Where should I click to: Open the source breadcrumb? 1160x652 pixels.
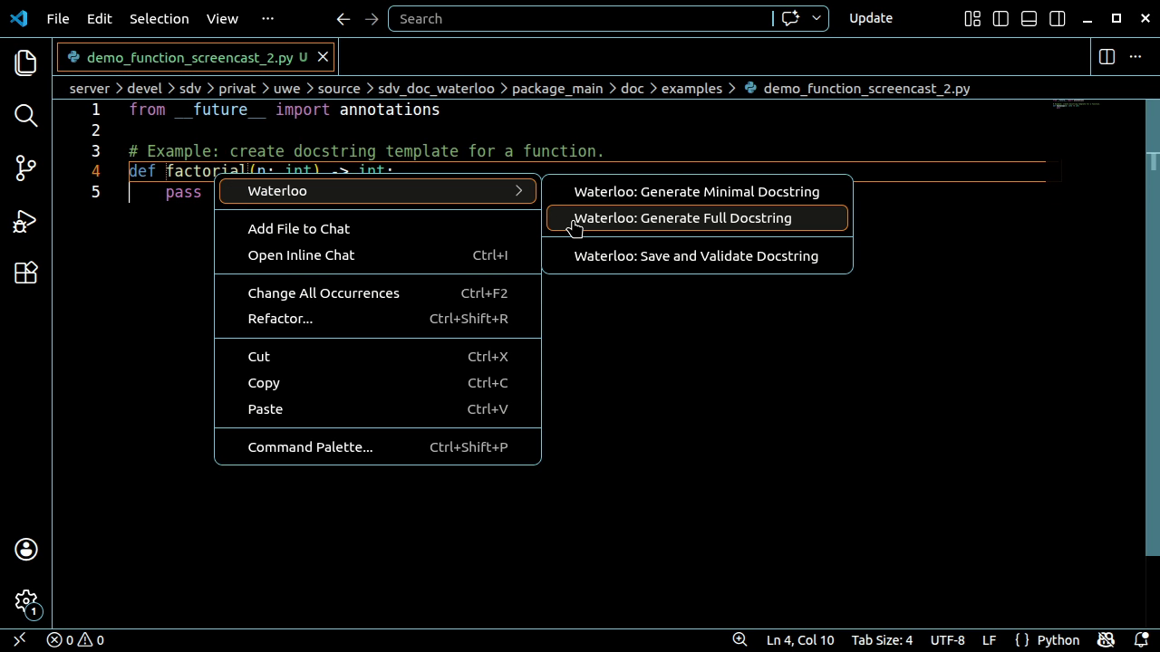[x=339, y=89]
